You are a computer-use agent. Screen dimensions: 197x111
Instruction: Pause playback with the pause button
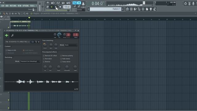[51, 7]
